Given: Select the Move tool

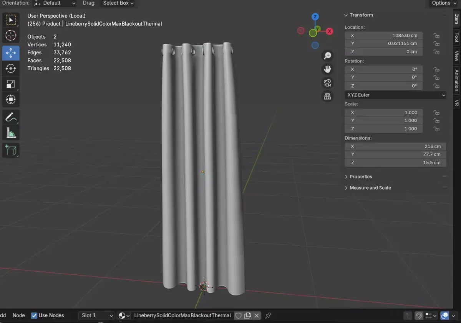Looking at the screenshot, I should [x=11, y=53].
